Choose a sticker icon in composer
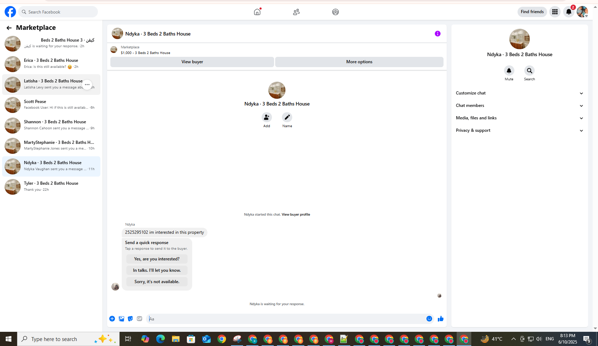The width and height of the screenshot is (598, 346). point(130,319)
